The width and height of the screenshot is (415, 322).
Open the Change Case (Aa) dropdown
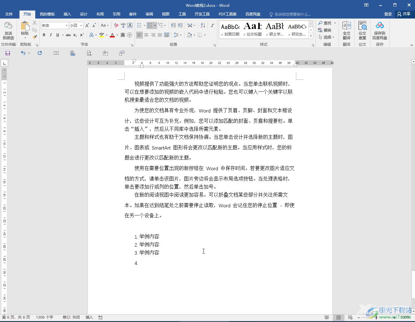pyautogui.click(x=105, y=25)
